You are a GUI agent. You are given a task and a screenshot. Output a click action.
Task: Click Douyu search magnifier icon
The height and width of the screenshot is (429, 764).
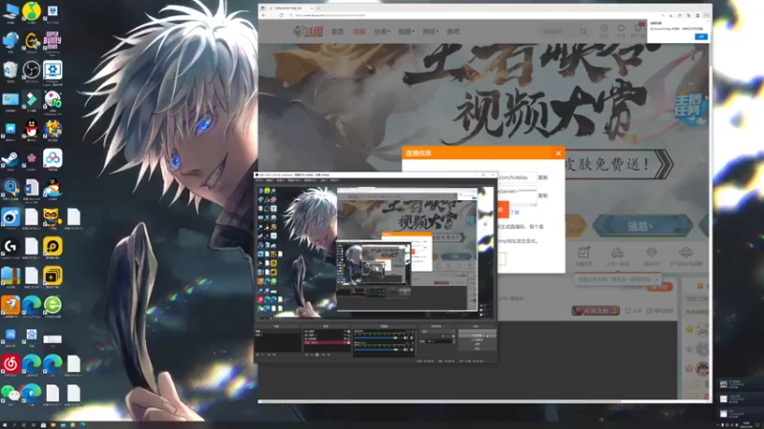point(584,31)
